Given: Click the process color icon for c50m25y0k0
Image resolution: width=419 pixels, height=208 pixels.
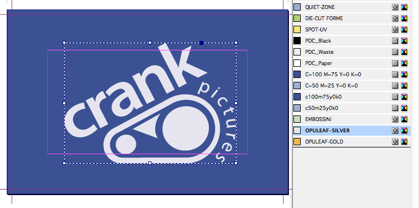Looking at the screenshot, I should point(395,108).
